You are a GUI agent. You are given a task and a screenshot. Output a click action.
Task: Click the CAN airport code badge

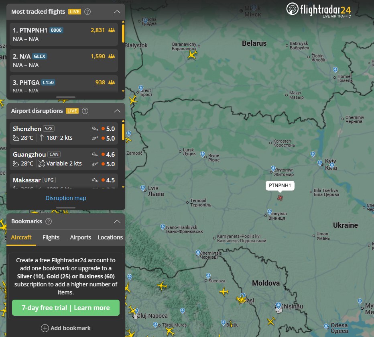(x=54, y=154)
